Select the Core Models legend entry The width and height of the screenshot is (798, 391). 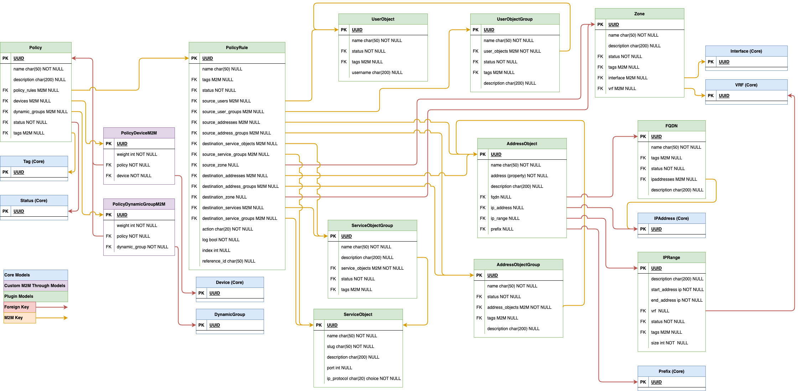pyautogui.click(x=36, y=275)
